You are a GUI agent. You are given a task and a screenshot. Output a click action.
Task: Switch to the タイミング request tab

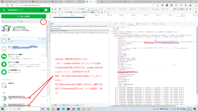click(x=155, y=24)
